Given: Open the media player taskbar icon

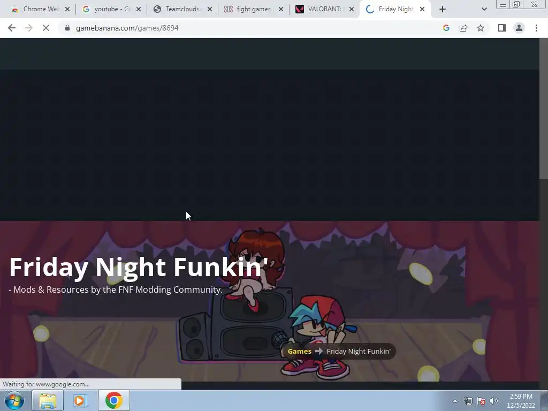Looking at the screenshot, I should tap(80, 400).
